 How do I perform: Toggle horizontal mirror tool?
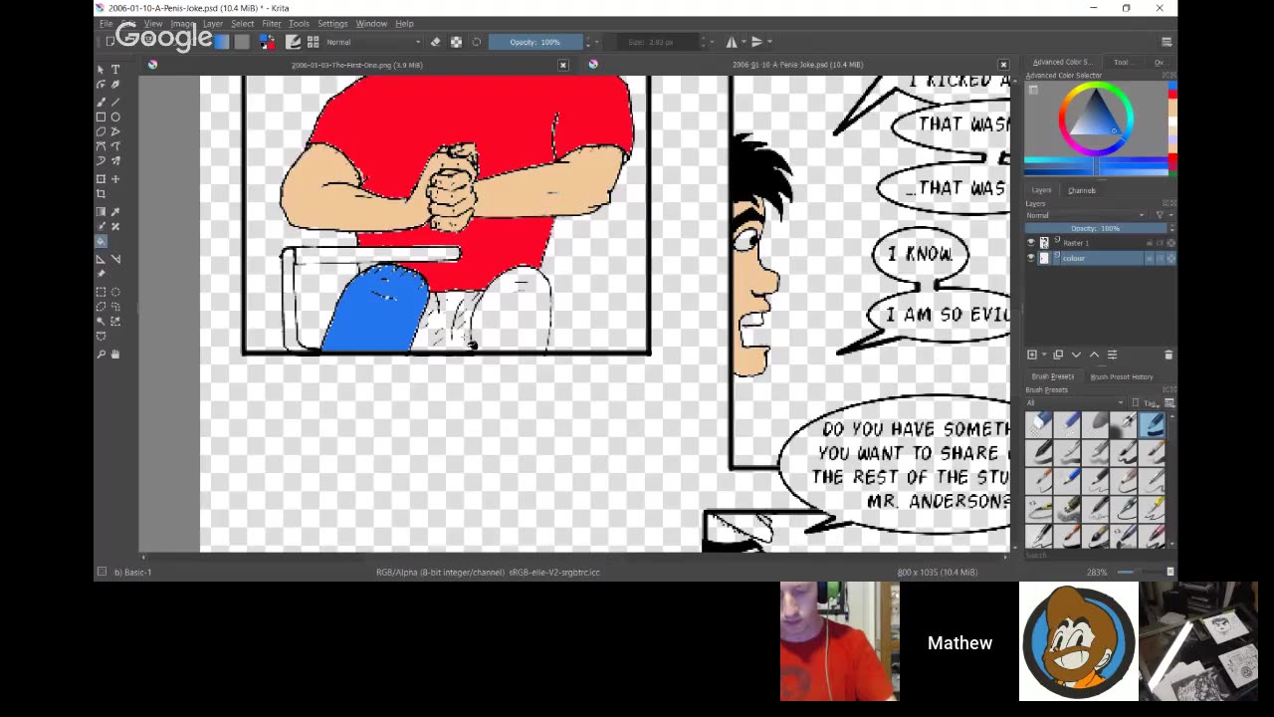[x=732, y=42]
